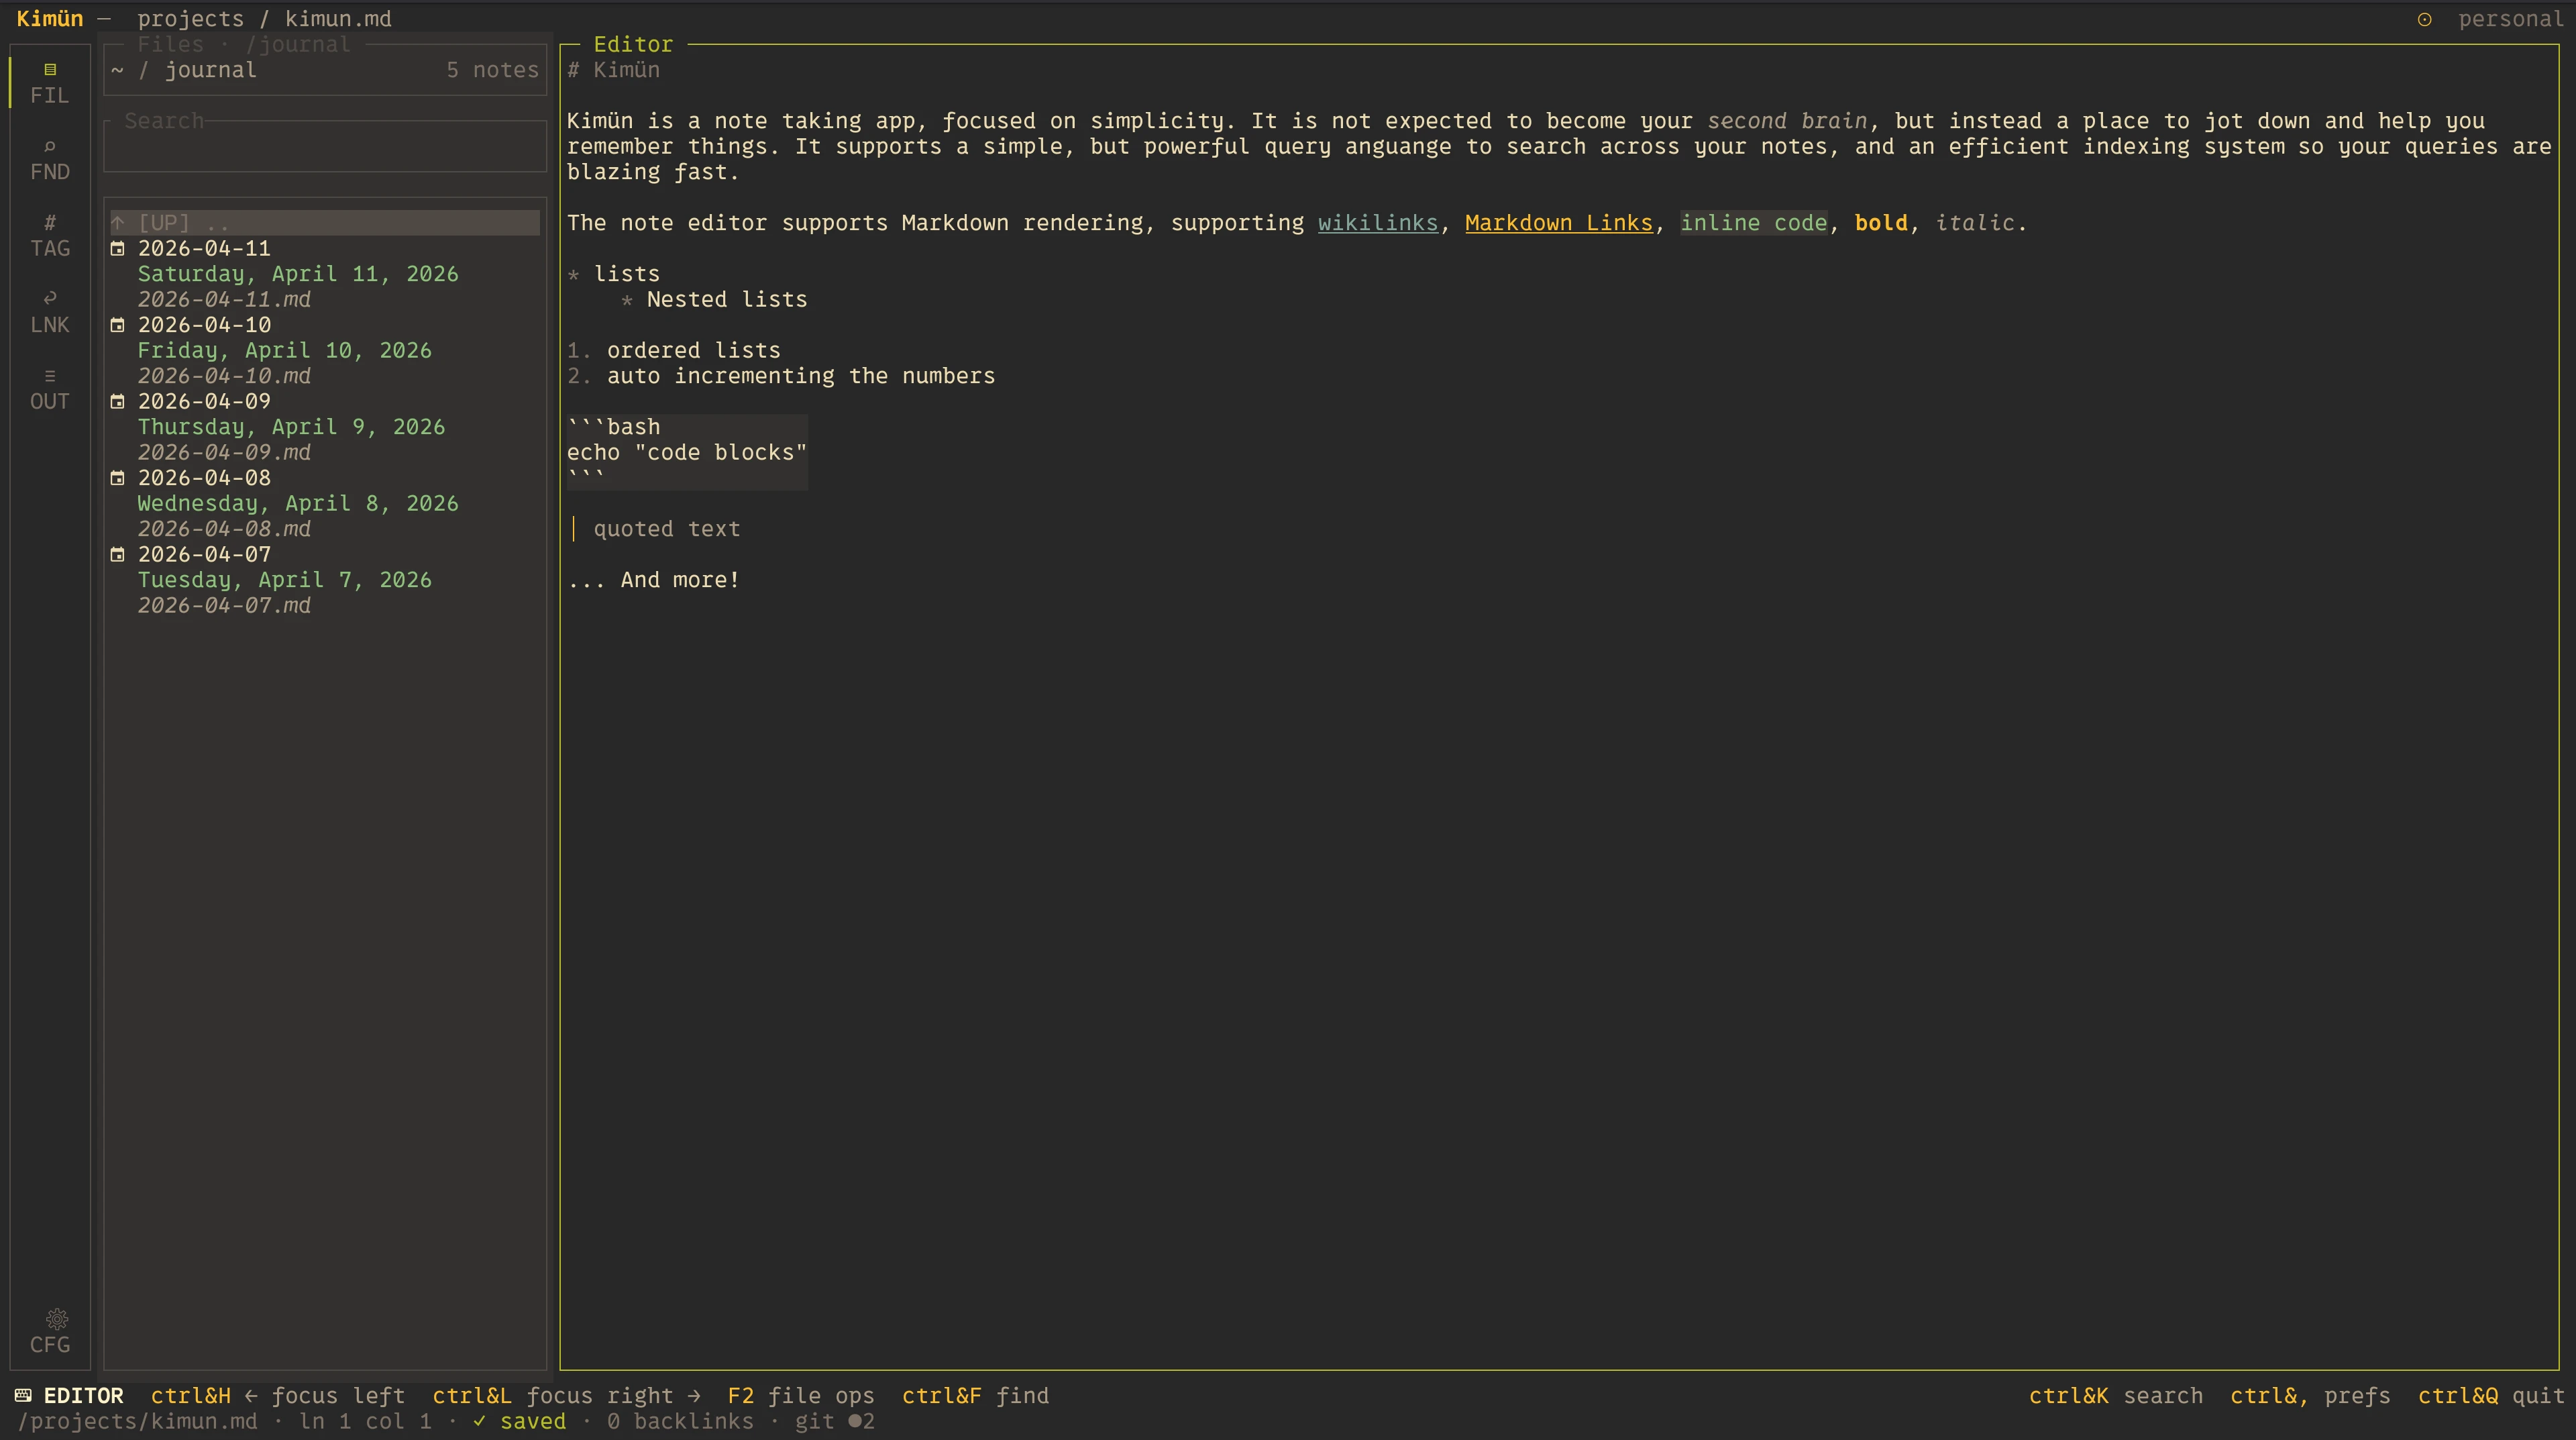Viewport: 2576px width, 1440px height.
Task: Follow the wikilinks link in editor
Action: coord(1377,222)
